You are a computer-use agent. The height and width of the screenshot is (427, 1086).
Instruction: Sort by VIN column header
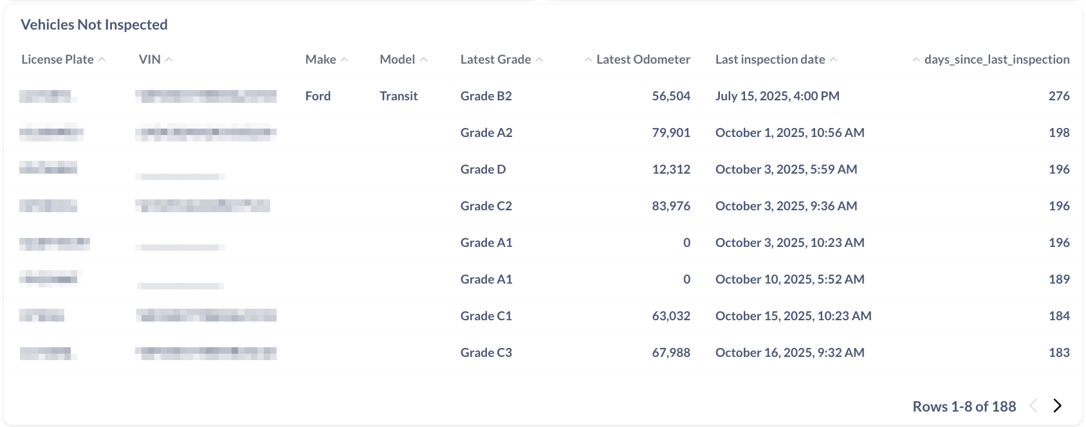click(x=150, y=59)
